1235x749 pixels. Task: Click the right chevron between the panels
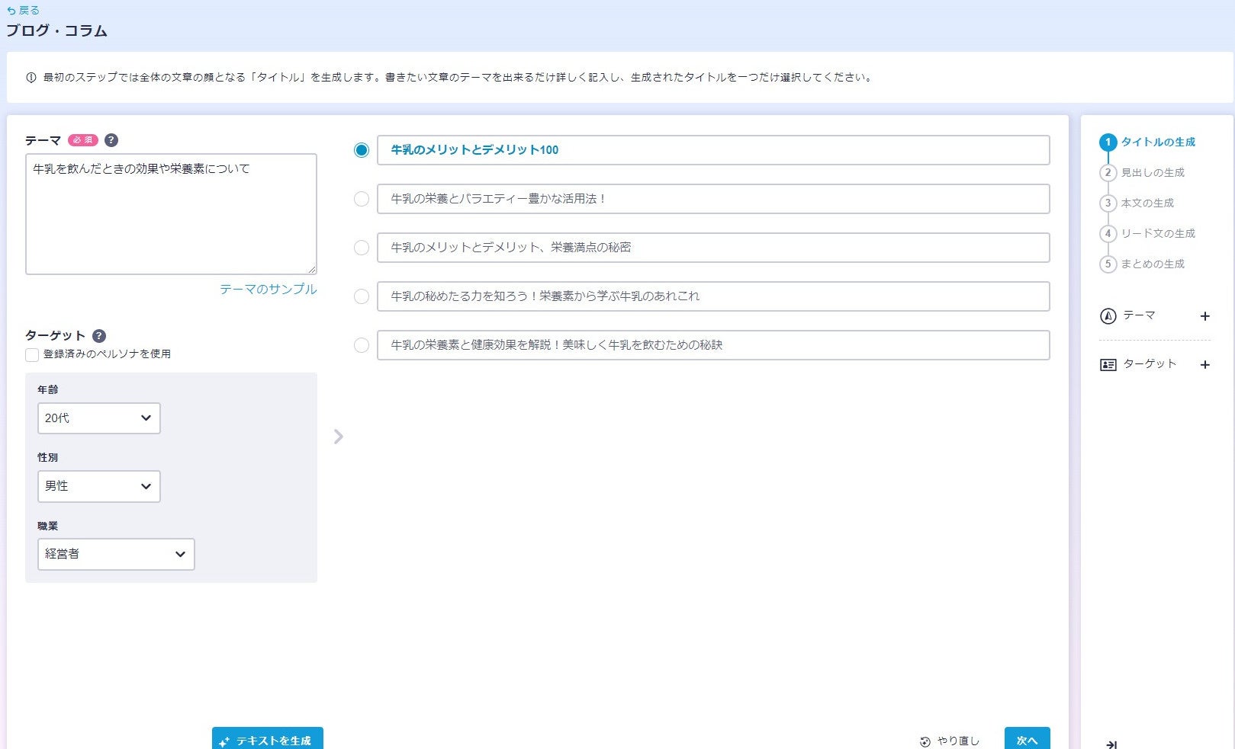pos(339,437)
